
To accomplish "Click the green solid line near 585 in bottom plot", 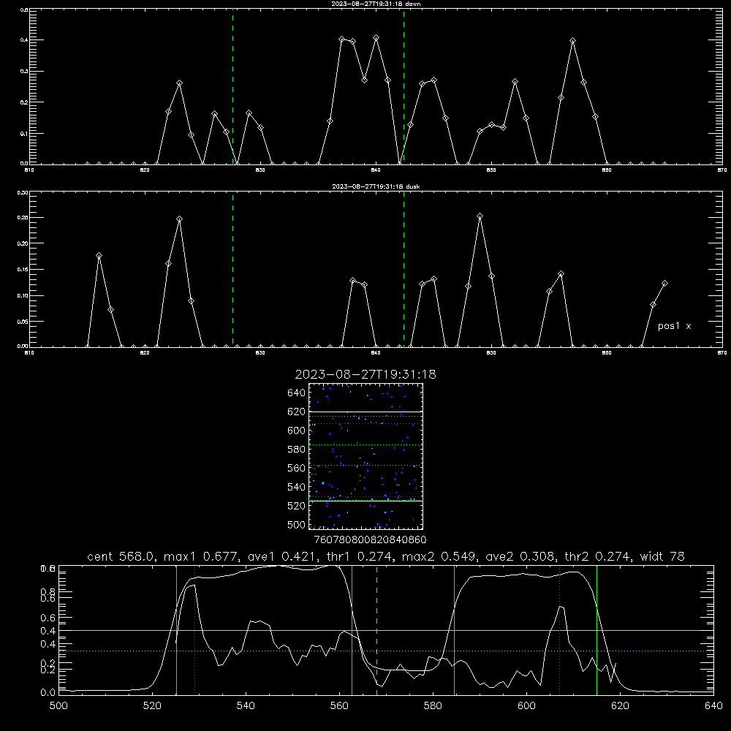I will tap(454, 629).
